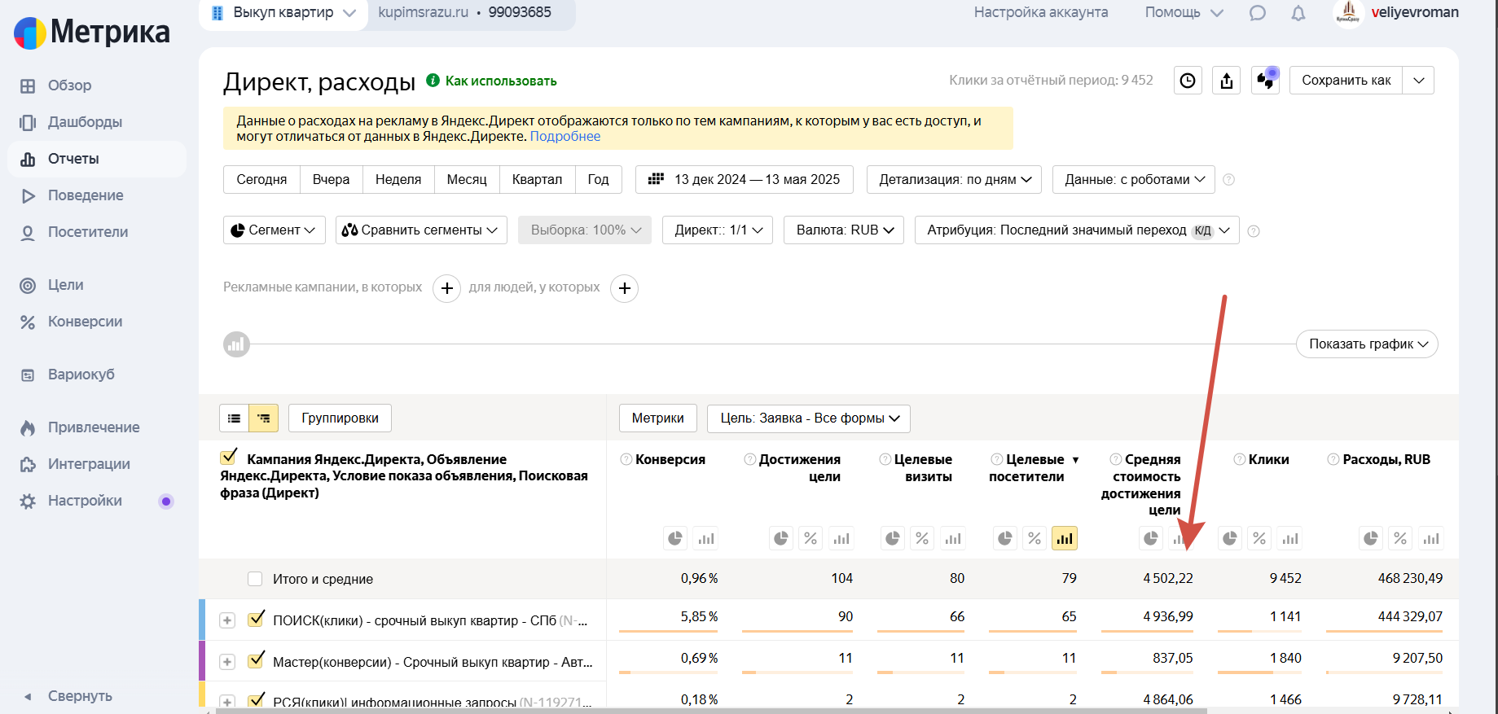Image resolution: width=1498 pixels, height=714 pixels.
Task: Select bar chart icon under Расходы, RUB
Action: click(1431, 538)
